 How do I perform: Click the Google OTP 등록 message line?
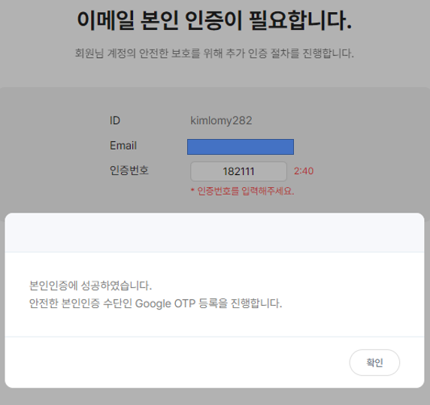coord(156,304)
